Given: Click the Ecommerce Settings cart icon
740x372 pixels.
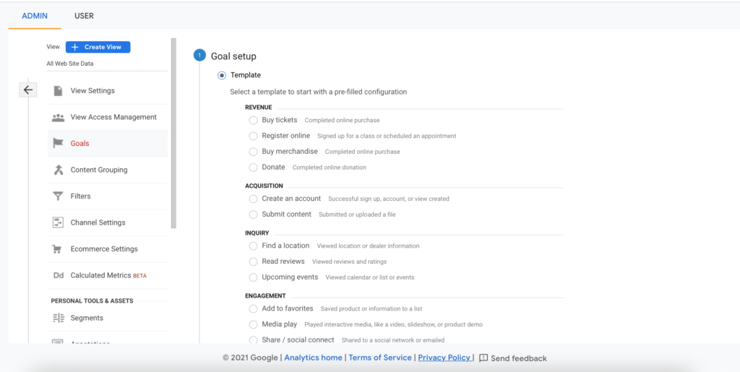Looking at the screenshot, I should [57, 249].
